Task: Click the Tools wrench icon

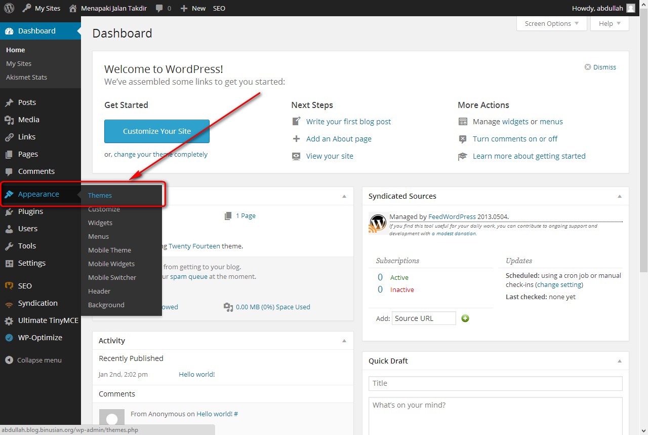Action: pyautogui.click(x=9, y=246)
